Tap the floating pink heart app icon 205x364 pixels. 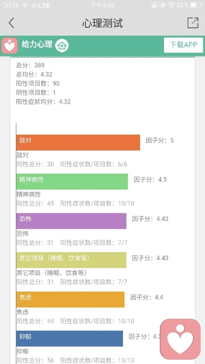[180, 339]
